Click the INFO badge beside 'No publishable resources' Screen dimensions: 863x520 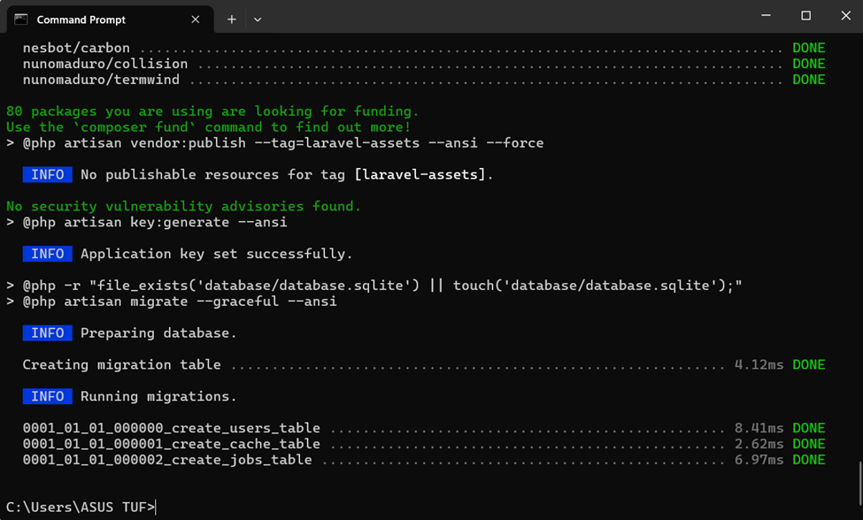[x=48, y=175]
